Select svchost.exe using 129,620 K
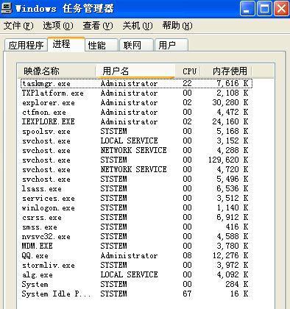 pos(136,160)
